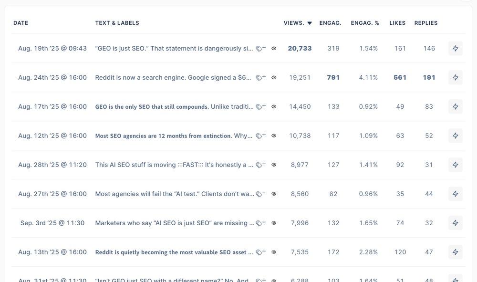Click the lightning icon on the Reddit search engine row
The image size is (477, 282).
pos(455,78)
